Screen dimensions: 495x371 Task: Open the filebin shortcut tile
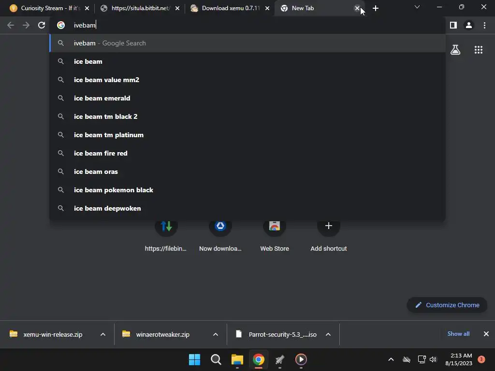pyautogui.click(x=166, y=235)
